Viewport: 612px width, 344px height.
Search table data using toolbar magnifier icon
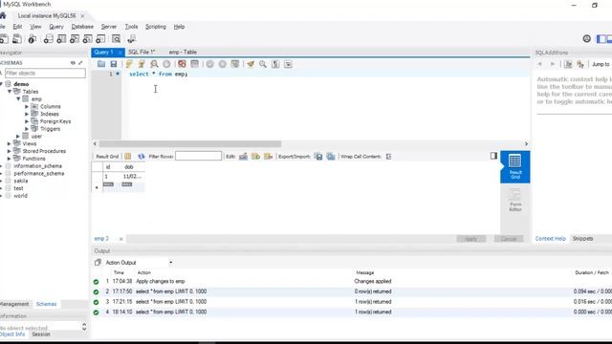(x=116, y=38)
